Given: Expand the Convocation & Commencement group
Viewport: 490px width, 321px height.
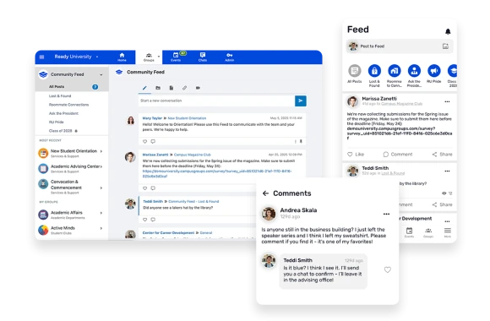Looking at the screenshot, I should 101,188.
